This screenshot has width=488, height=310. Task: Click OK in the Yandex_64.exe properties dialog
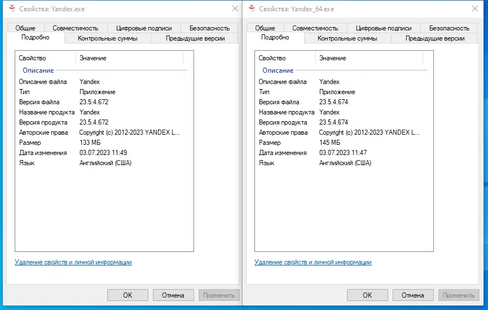[367, 295]
